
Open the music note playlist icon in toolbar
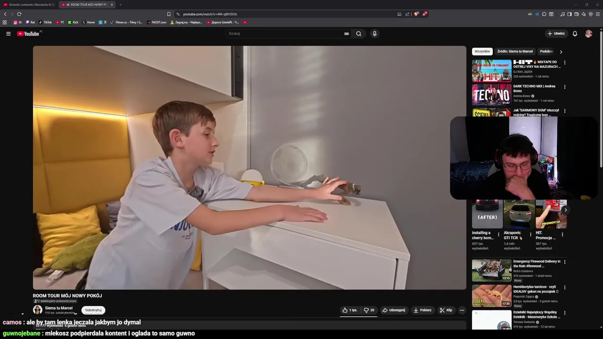pos(562,14)
